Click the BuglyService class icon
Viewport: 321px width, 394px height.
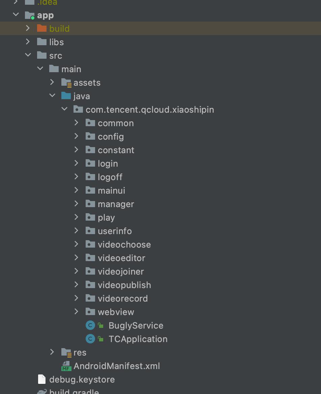pyautogui.click(x=90, y=326)
